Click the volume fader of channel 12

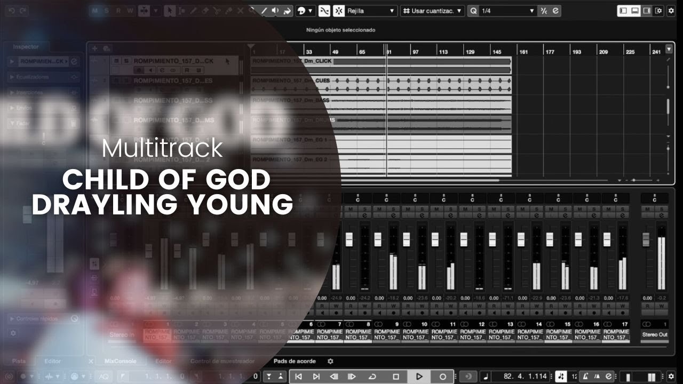[464, 239]
